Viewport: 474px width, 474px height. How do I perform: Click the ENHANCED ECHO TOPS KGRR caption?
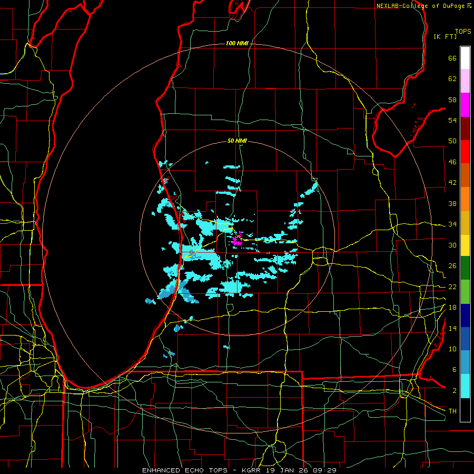click(239, 470)
